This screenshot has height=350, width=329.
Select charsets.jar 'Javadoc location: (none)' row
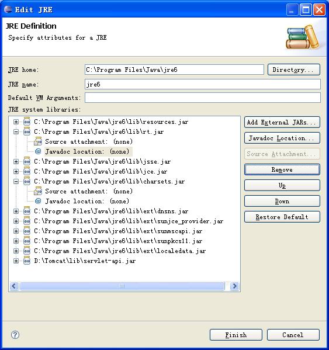click(x=87, y=201)
